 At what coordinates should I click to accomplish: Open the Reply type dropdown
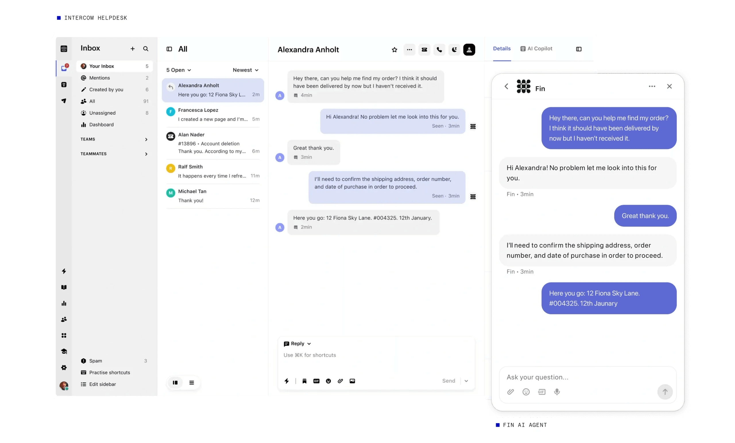pos(297,344)
